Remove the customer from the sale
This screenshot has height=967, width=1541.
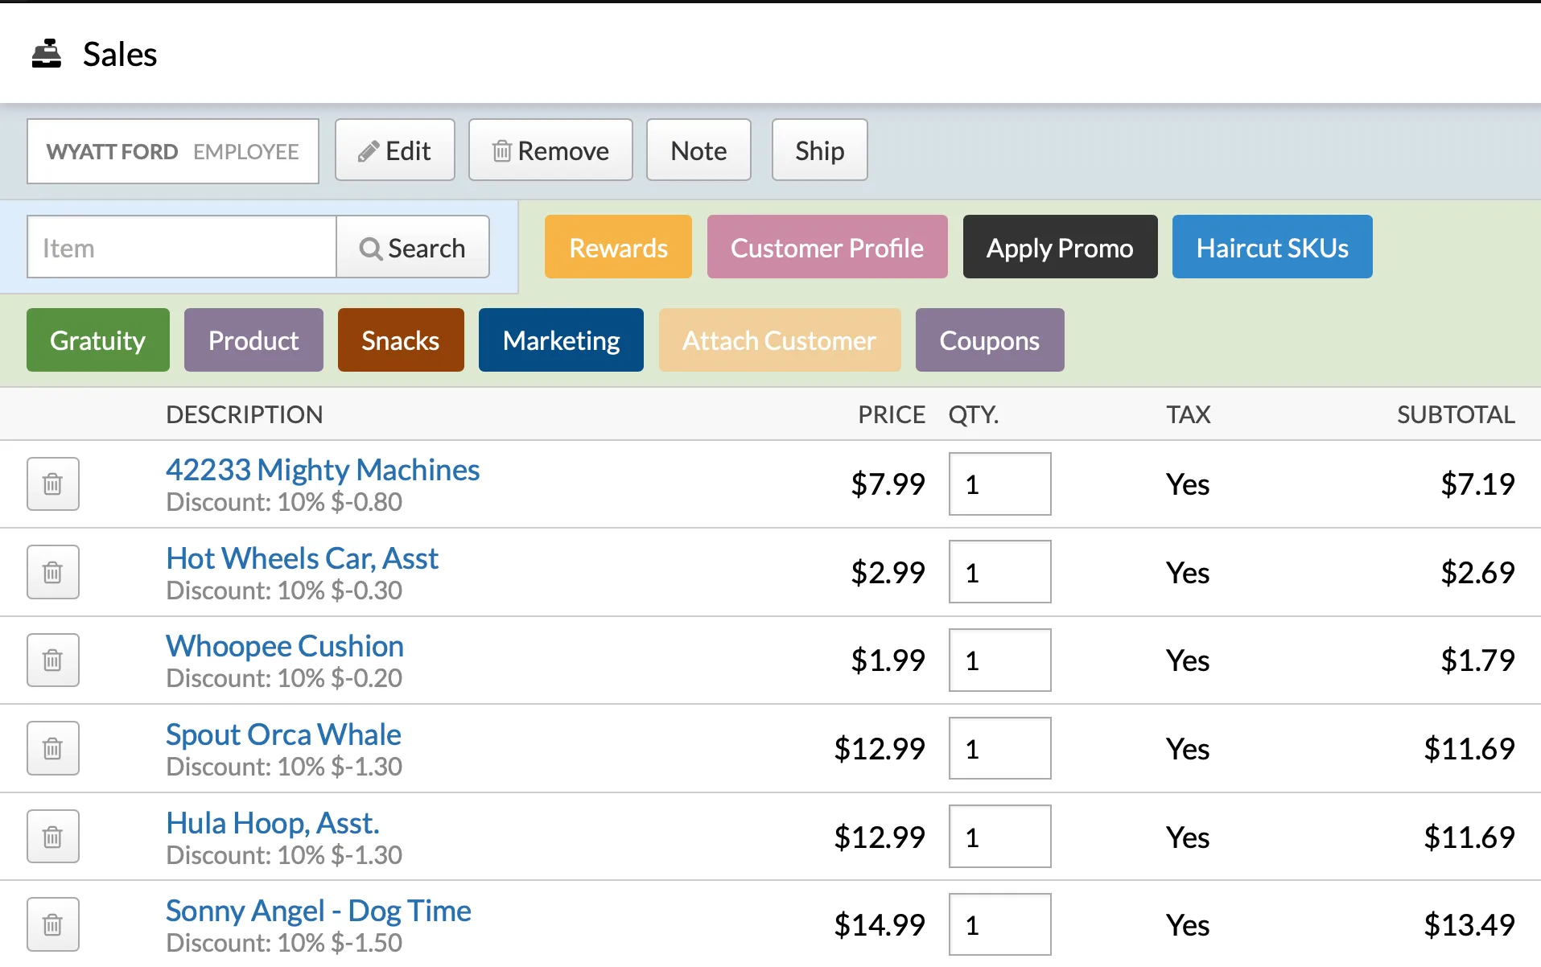(551, 150)
